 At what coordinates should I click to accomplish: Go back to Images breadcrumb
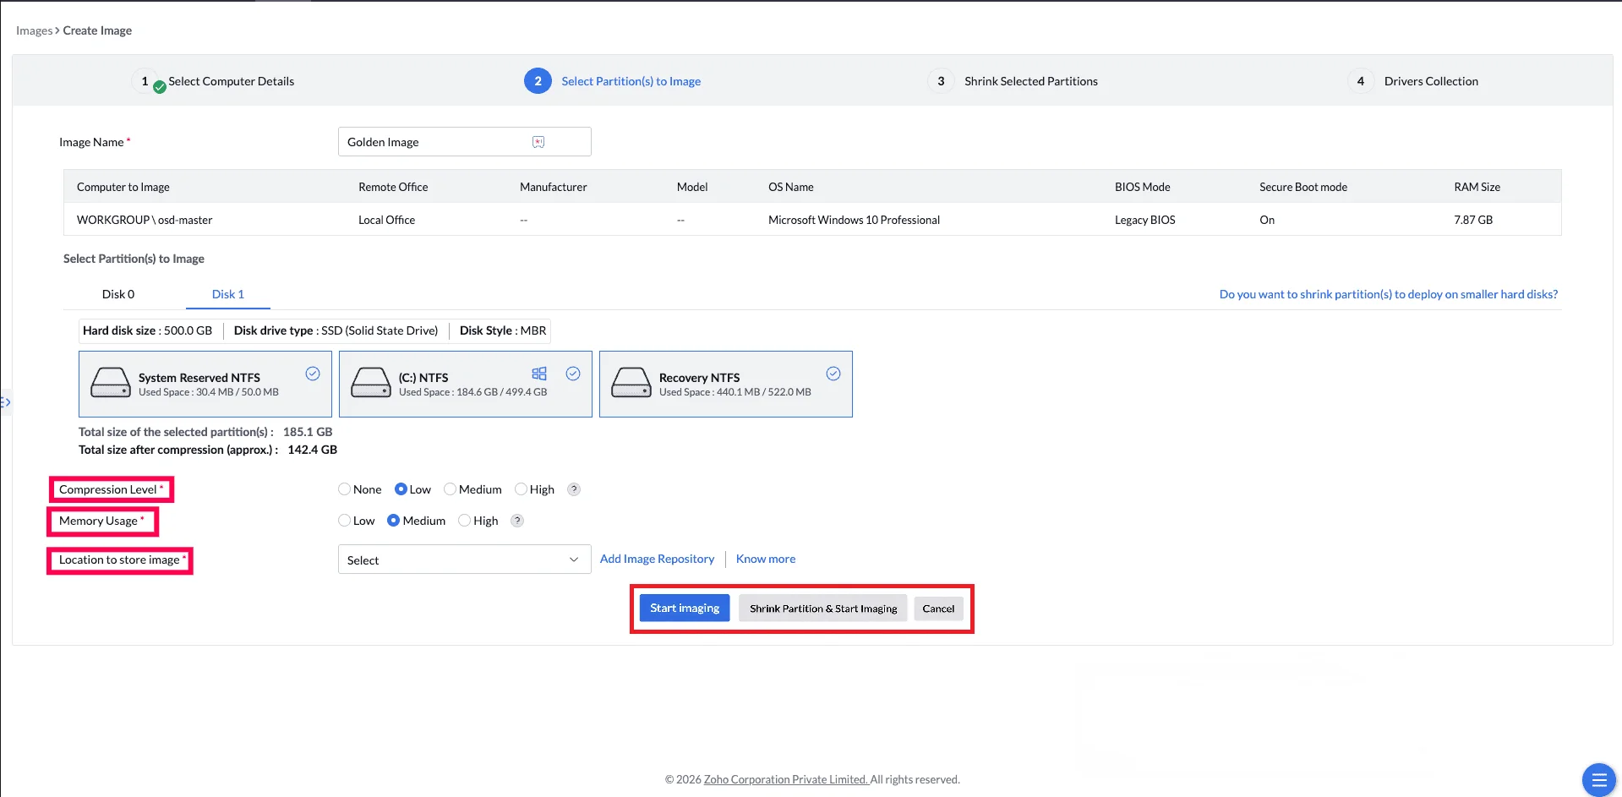34,30
